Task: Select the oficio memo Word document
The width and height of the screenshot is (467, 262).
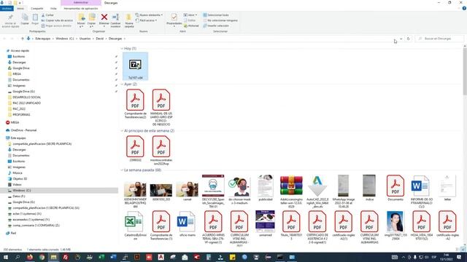Action: [x=187, y=223]
